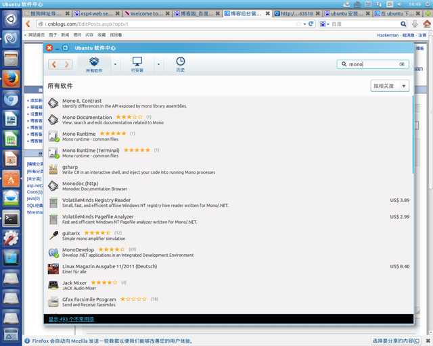Reload page in Firefox
Viewport: 433px width, 346px height.
[311, 24]
